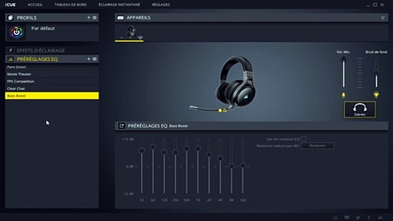Screen dimensions: 393x221
Task: Toggle the Stéréo sound mode button
Action: pos(360,110)
